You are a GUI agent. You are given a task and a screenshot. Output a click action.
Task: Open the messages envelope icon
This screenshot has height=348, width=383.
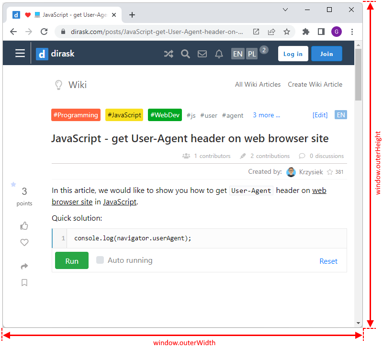coord(202,54)
